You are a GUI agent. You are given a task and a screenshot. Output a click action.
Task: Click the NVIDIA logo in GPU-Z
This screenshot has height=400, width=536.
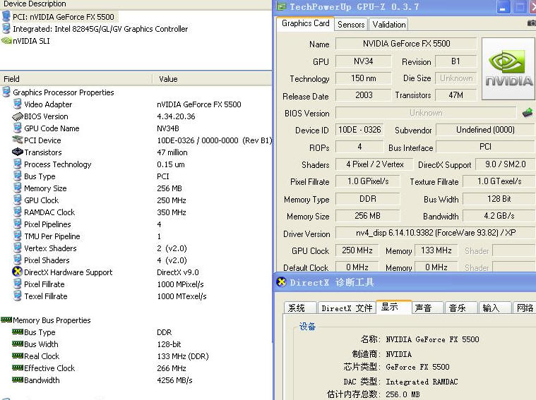click(508, 68)
